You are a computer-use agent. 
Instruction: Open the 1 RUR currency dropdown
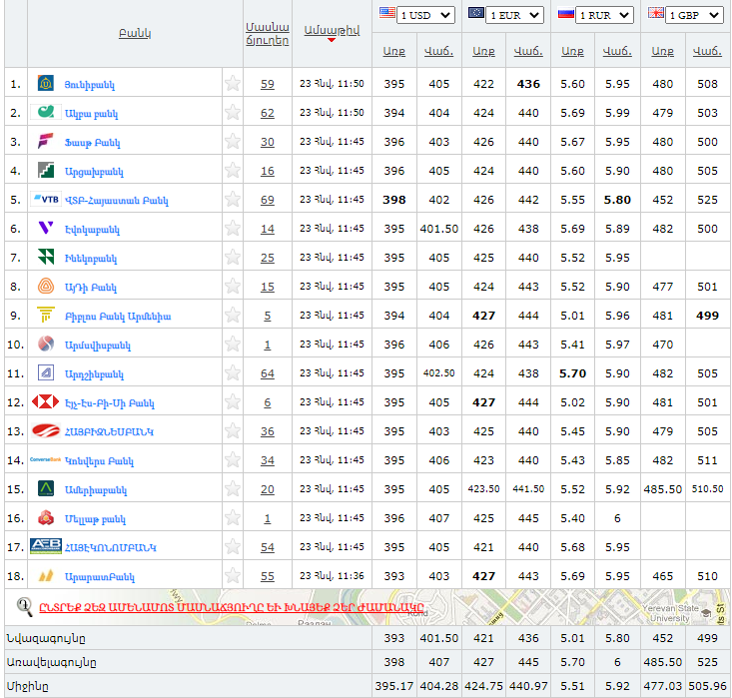(604, 15)
